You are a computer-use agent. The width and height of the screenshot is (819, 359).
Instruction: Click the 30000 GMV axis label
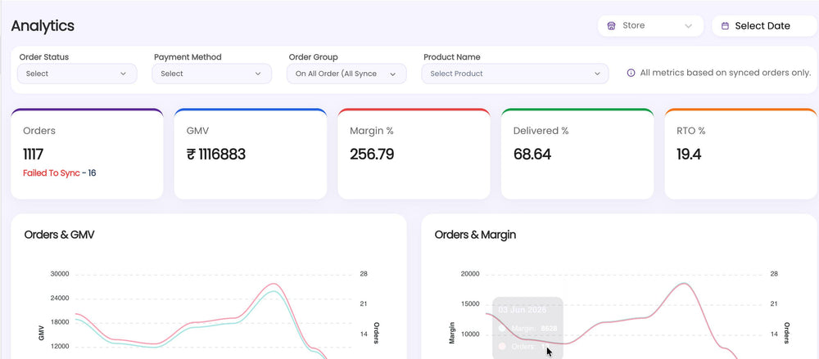(x=60, y=273)
